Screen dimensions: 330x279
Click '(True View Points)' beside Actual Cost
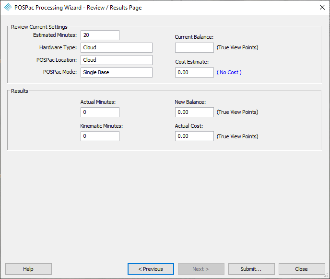[x=237, y=137]
